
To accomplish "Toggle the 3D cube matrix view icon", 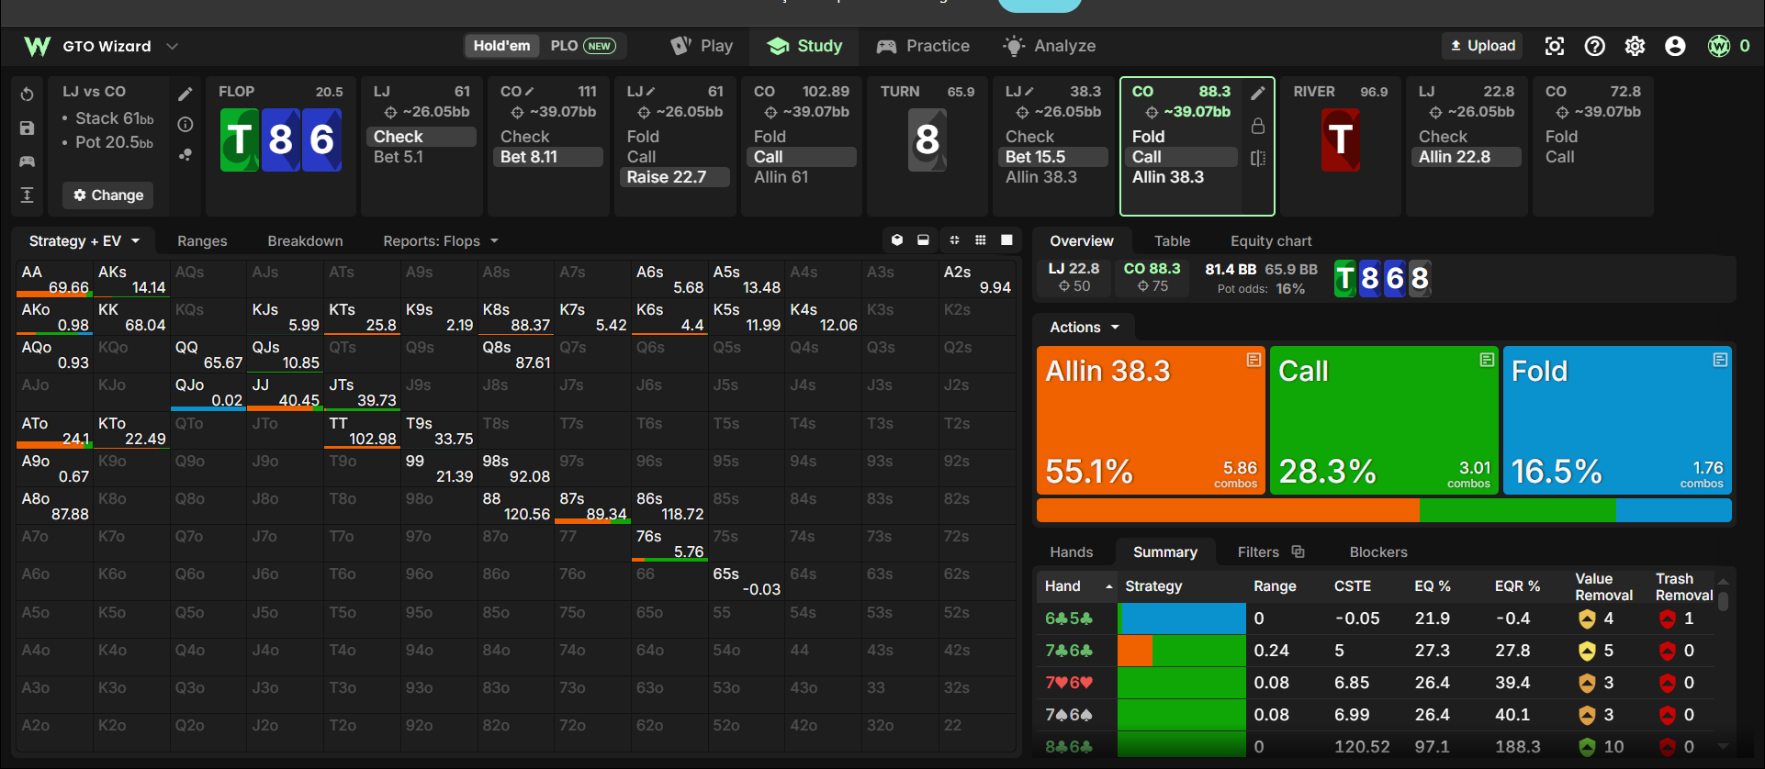I will pos(897,240).
